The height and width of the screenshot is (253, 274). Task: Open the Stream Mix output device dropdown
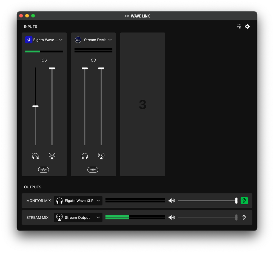coord(78,218)
